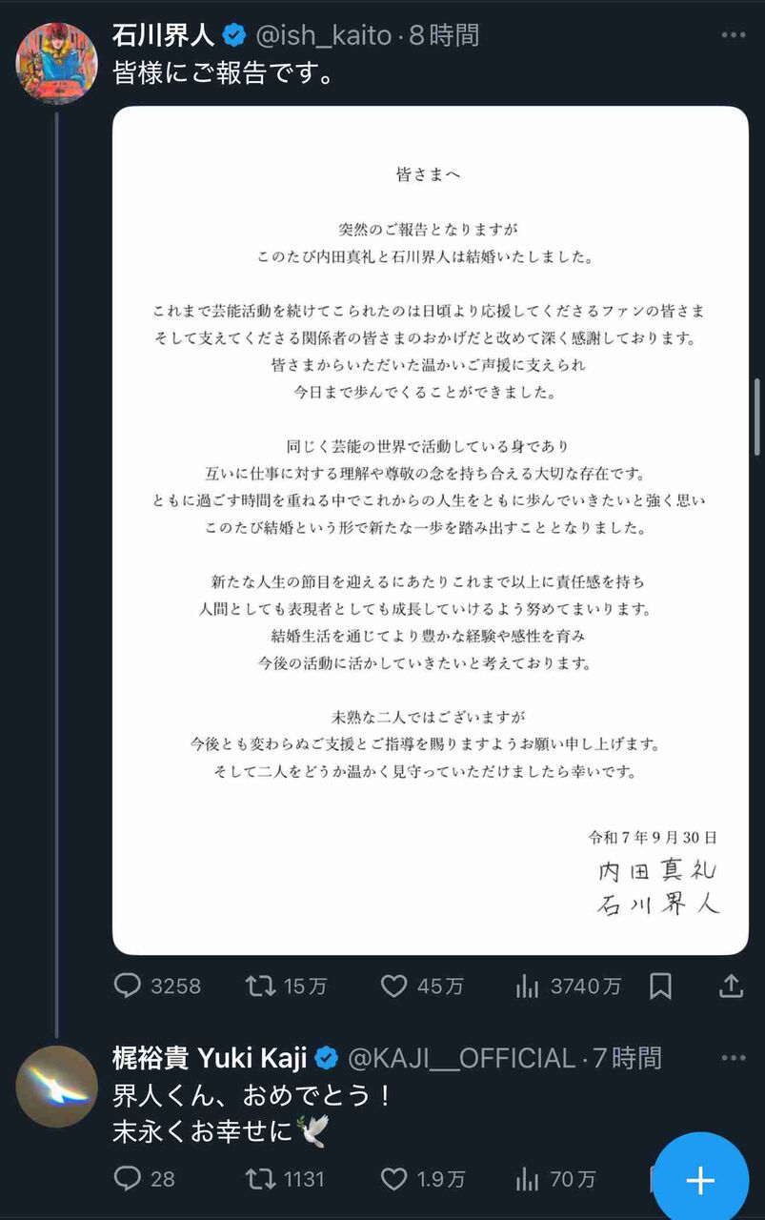This screenshot has height=1220, width=765.
Task: Open more options for 梶裕貴's reply
Action: point(733,1058)
